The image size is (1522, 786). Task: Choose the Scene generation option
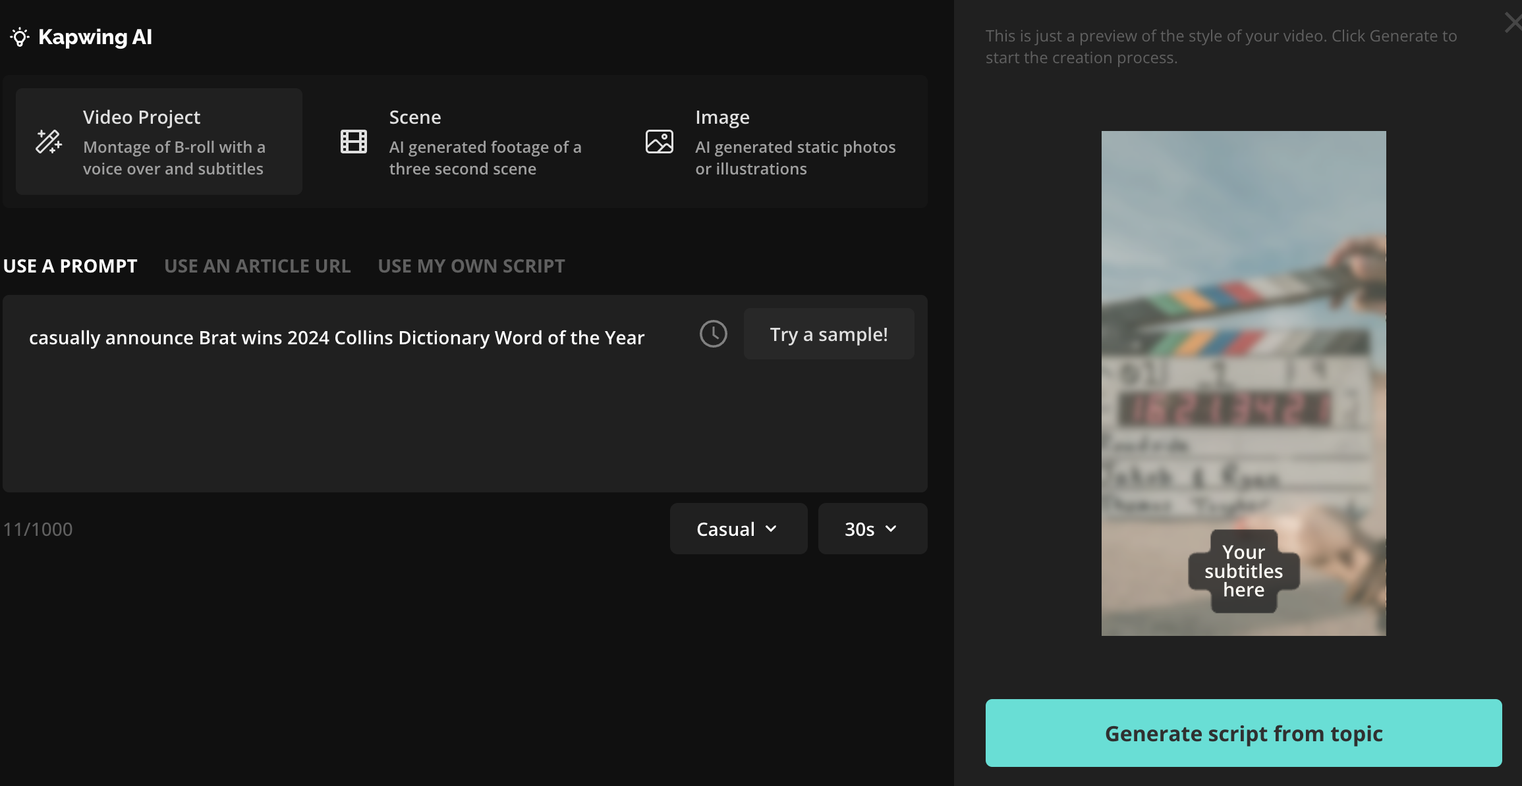(465, 142)
